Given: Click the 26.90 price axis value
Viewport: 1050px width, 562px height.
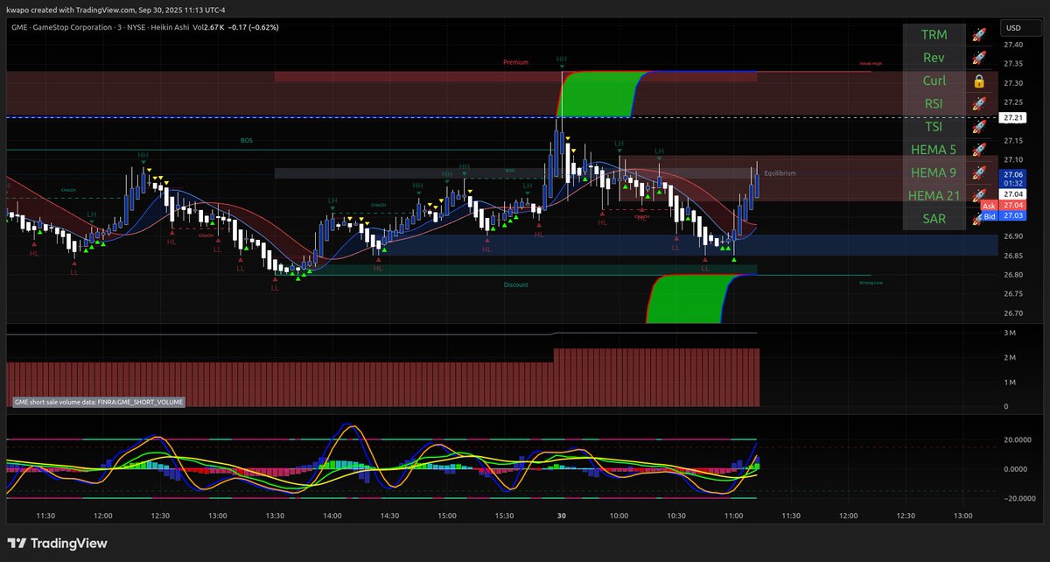Looking at the screenshot, I should (1014, 236).
